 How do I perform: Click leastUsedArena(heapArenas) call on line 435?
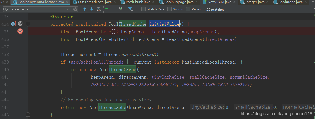(184, 32)
